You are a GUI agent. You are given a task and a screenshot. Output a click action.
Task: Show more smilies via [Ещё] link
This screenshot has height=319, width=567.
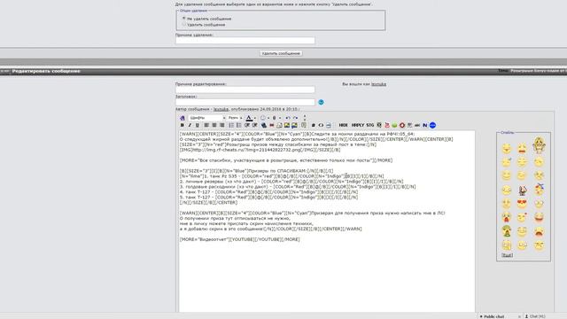coord(507,255)
